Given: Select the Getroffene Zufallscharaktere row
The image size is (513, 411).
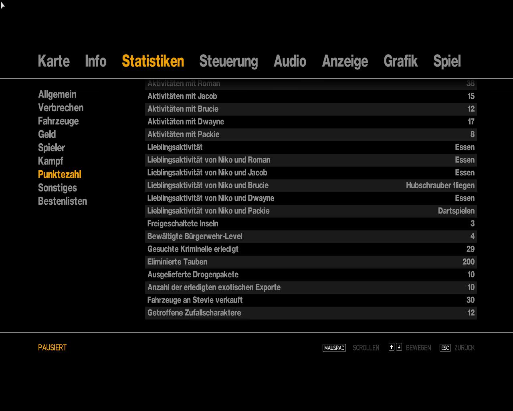Looking at the screenshot, I should 311,313.
